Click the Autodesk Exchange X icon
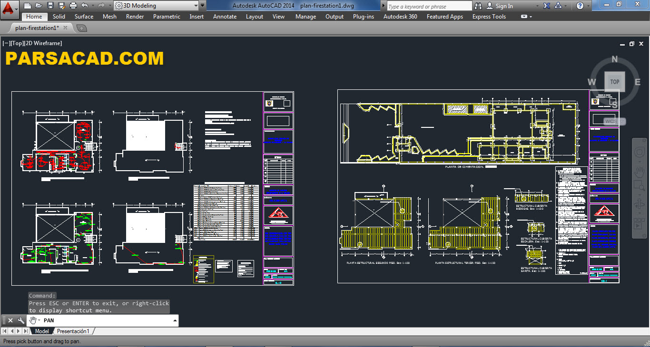 click(547, 6)
